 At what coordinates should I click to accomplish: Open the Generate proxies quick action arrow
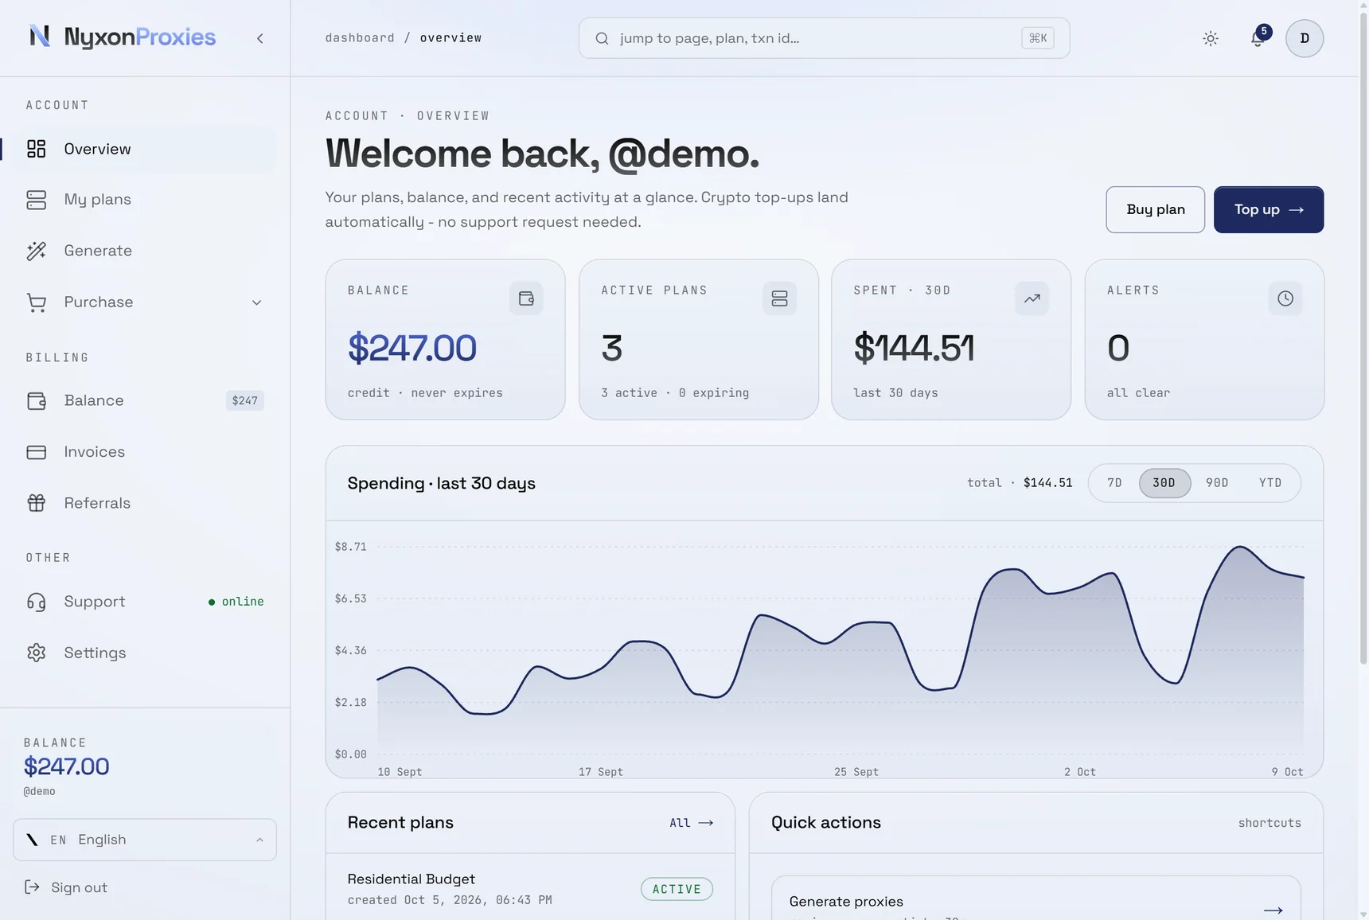point(1273,909)
